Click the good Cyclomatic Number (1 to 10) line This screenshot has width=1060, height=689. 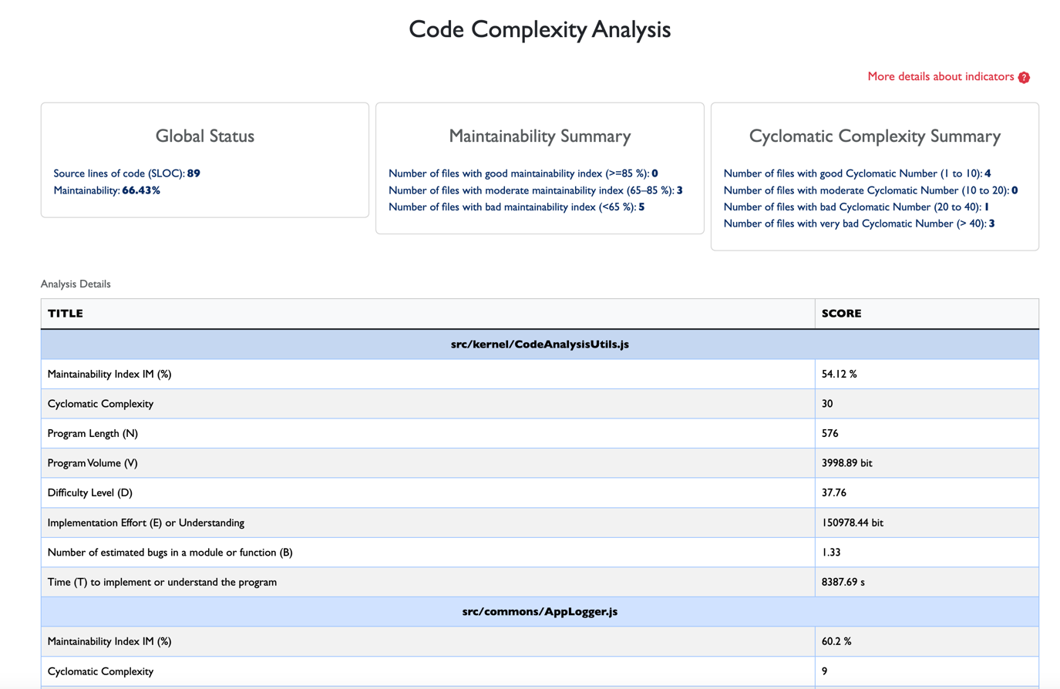(x=857, y=173)
